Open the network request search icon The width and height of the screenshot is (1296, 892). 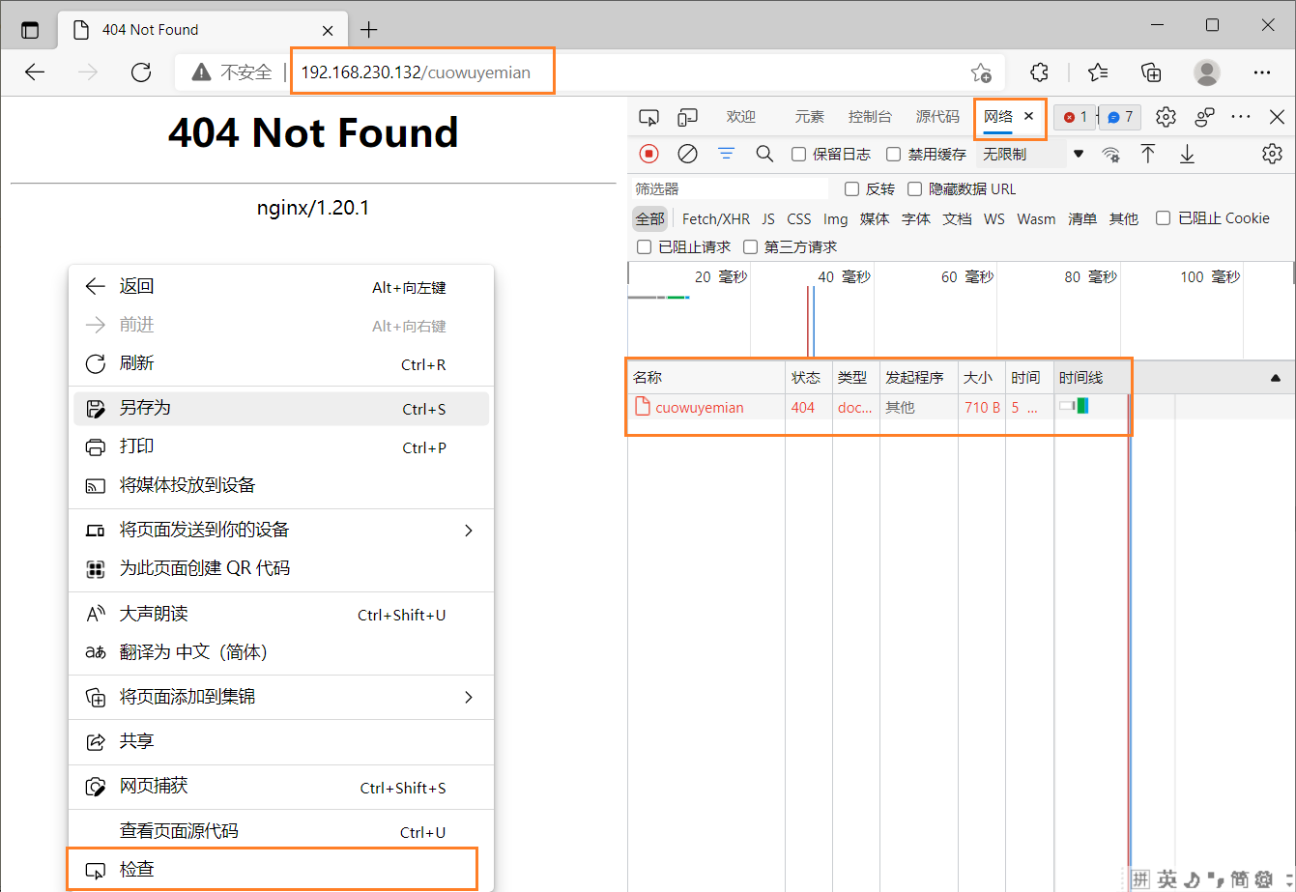pos(764,154)
